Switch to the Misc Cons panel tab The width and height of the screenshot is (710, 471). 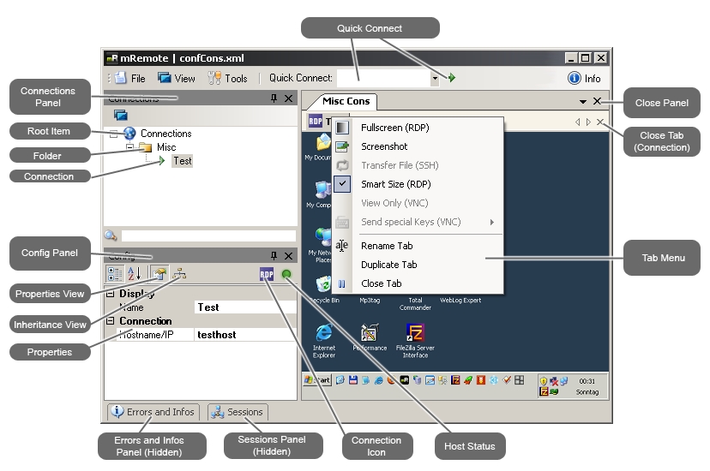345,101
